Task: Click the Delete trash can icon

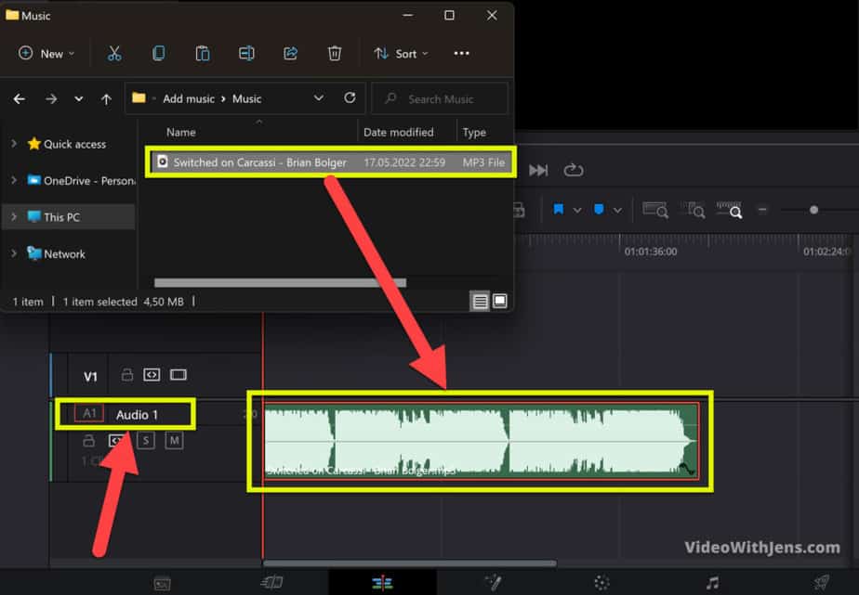Action: pos(335,54)
